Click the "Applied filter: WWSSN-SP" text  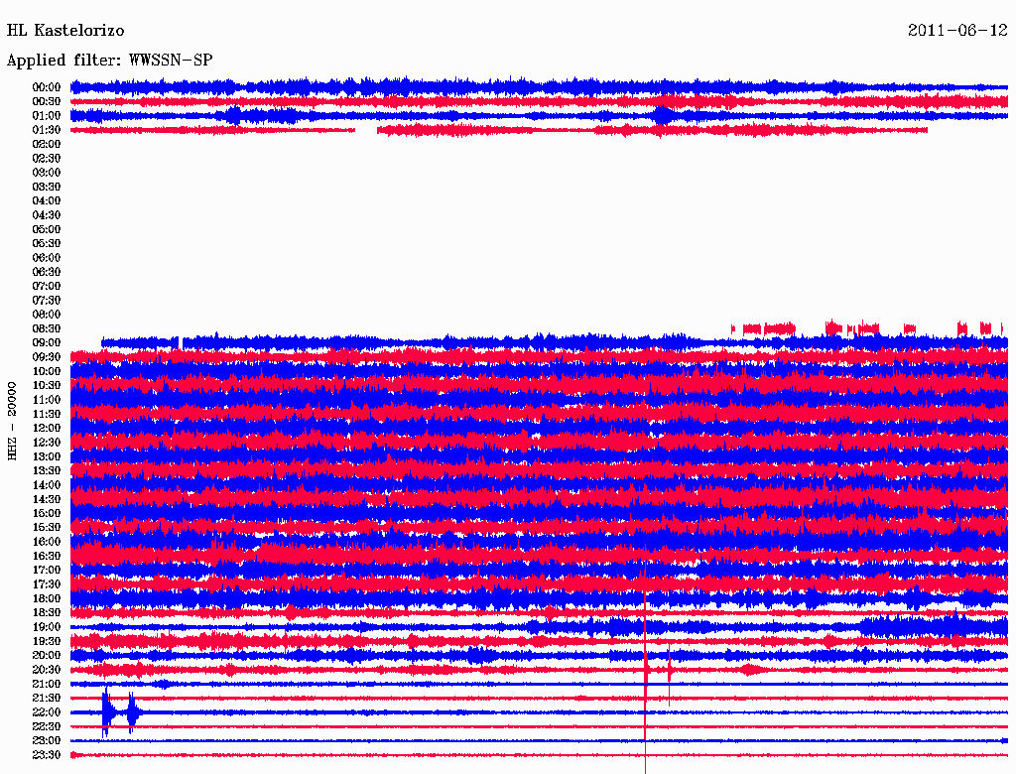click(109, 61)
